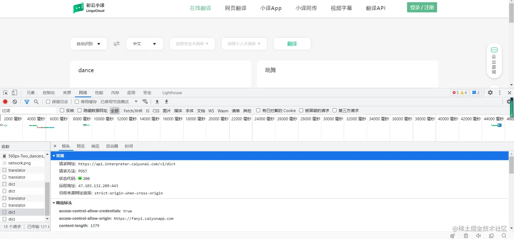The height and width of the screenshot is (239, 514).
Task: Switch to 响应 request tab
Action: point(95,146)
